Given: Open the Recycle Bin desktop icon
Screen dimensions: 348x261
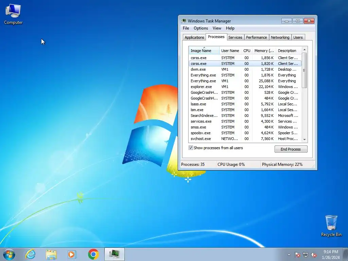Looking at the screenshot, I should coord(331,226).
